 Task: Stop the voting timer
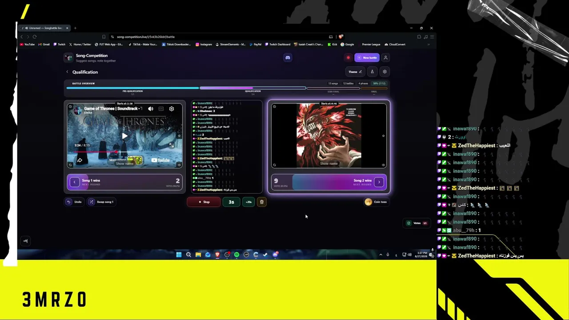[204, 202]
